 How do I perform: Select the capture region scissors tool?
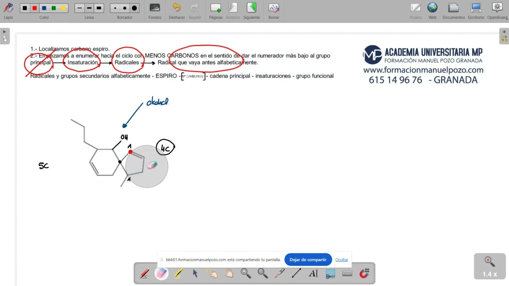[x=330, y=273]
